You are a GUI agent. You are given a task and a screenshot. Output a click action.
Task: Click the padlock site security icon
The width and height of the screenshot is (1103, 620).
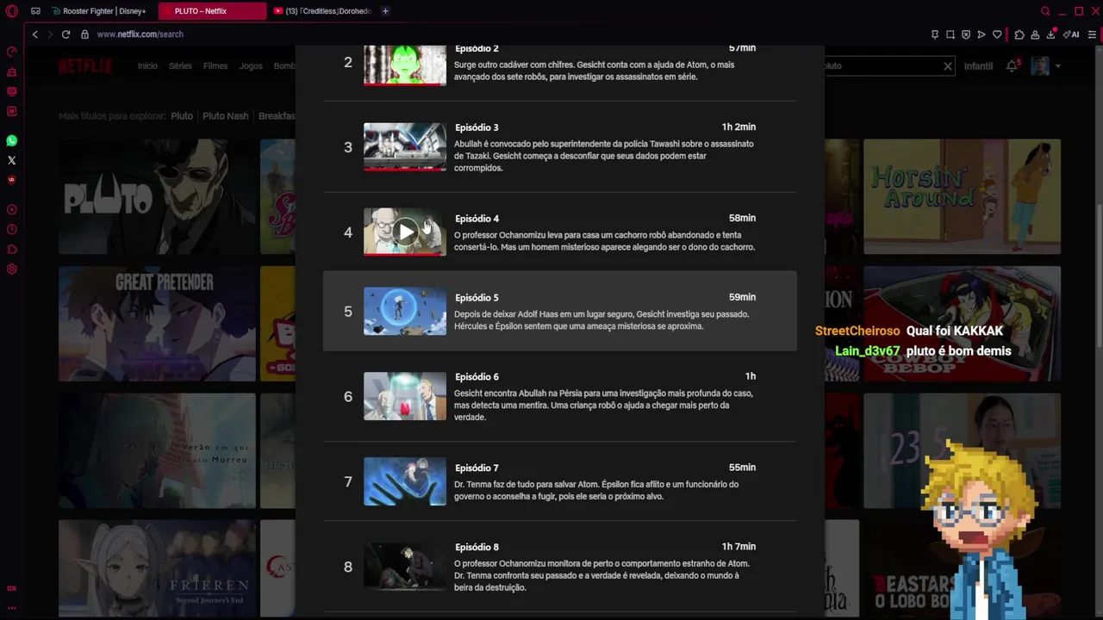[x=84, y=34]
